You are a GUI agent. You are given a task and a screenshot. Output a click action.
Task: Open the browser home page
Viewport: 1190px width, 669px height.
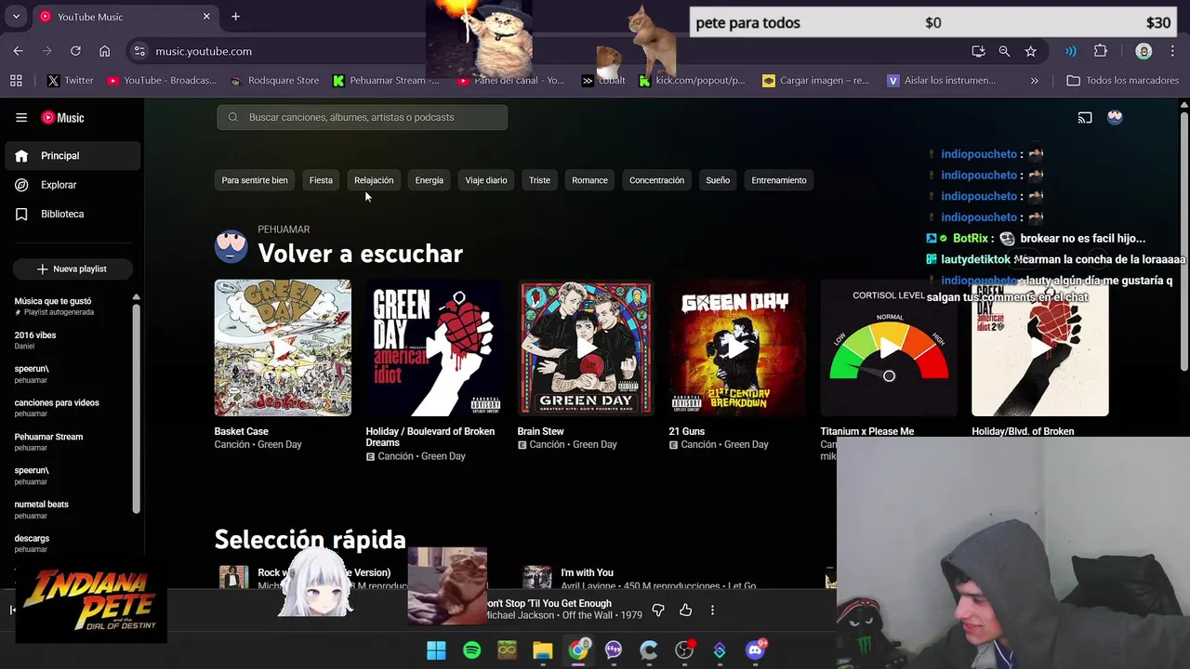coord(104,51)
